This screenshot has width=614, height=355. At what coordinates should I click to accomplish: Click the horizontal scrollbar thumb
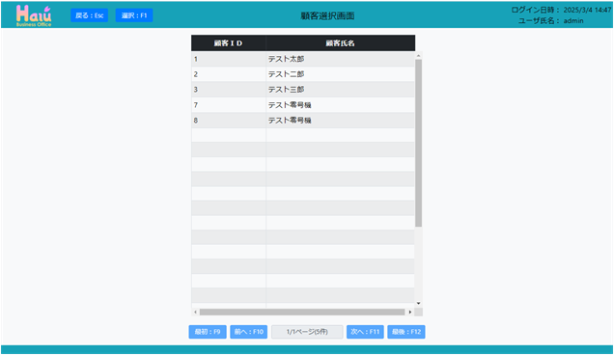(302, 312)
